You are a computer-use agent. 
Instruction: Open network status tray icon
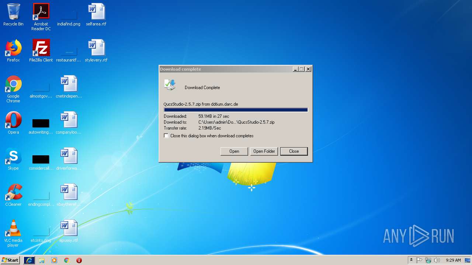[x=428, y=260]
